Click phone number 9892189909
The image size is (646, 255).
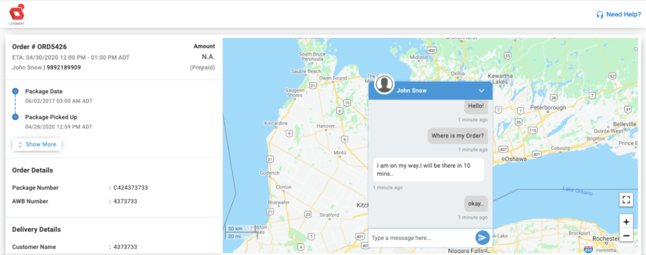[x=64, y=67]
